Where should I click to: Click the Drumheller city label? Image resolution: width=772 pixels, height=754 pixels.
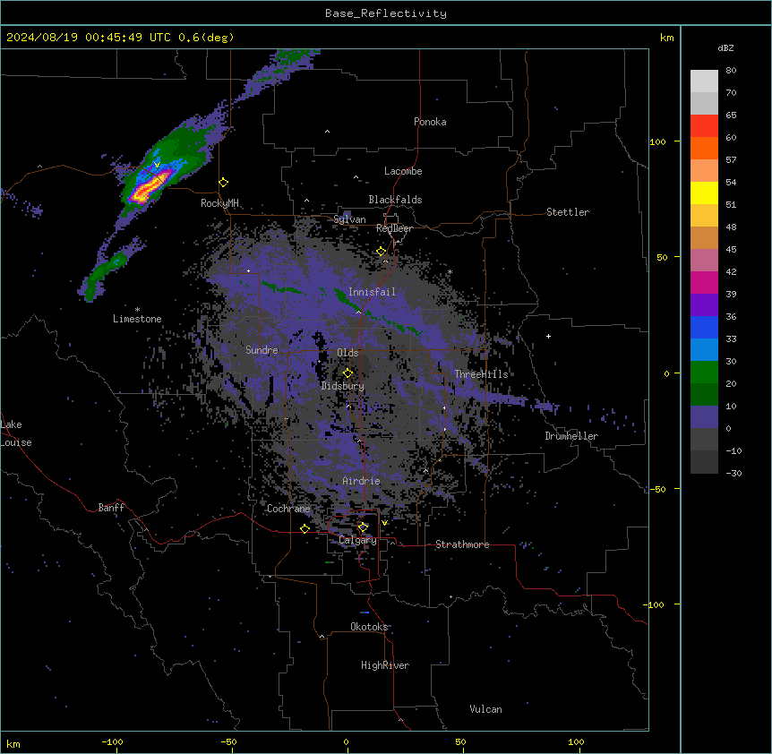[x=571, y=436]
